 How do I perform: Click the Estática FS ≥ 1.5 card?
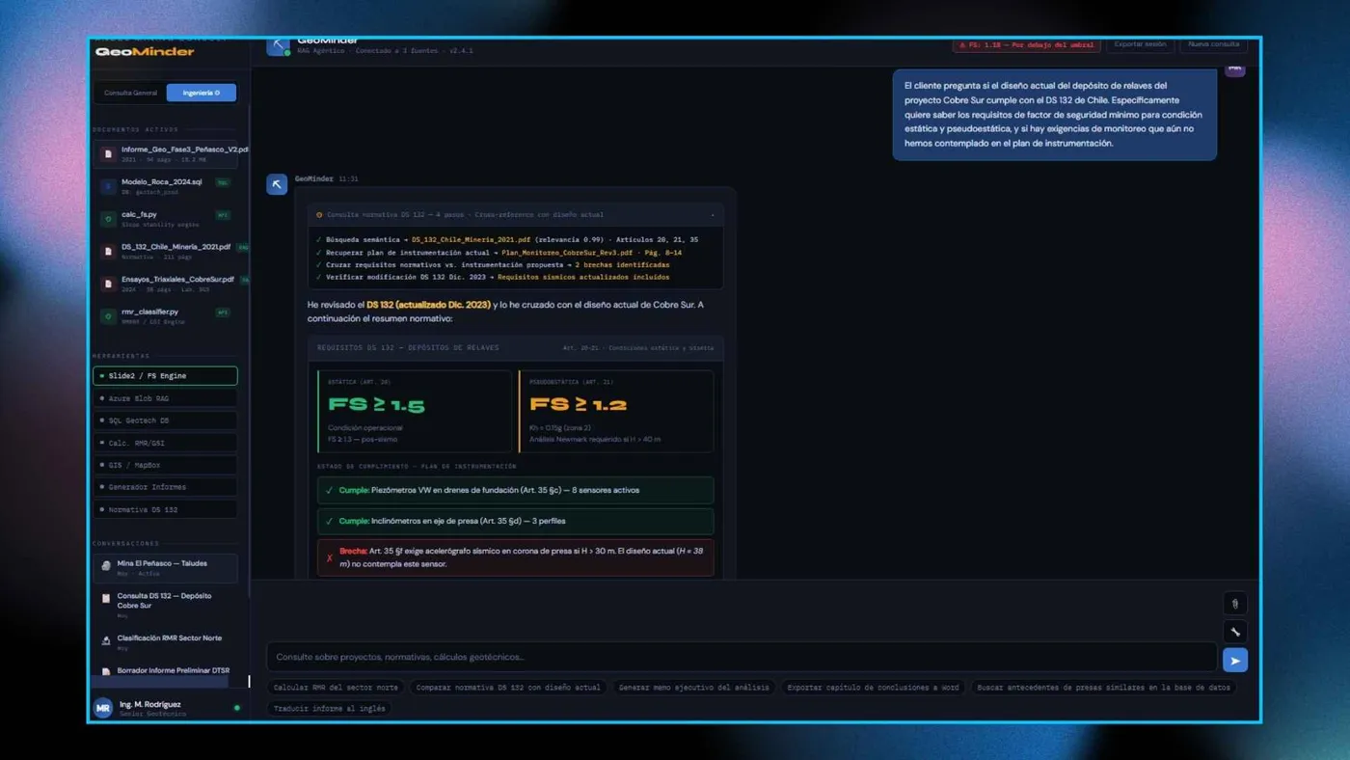[414, 411]
